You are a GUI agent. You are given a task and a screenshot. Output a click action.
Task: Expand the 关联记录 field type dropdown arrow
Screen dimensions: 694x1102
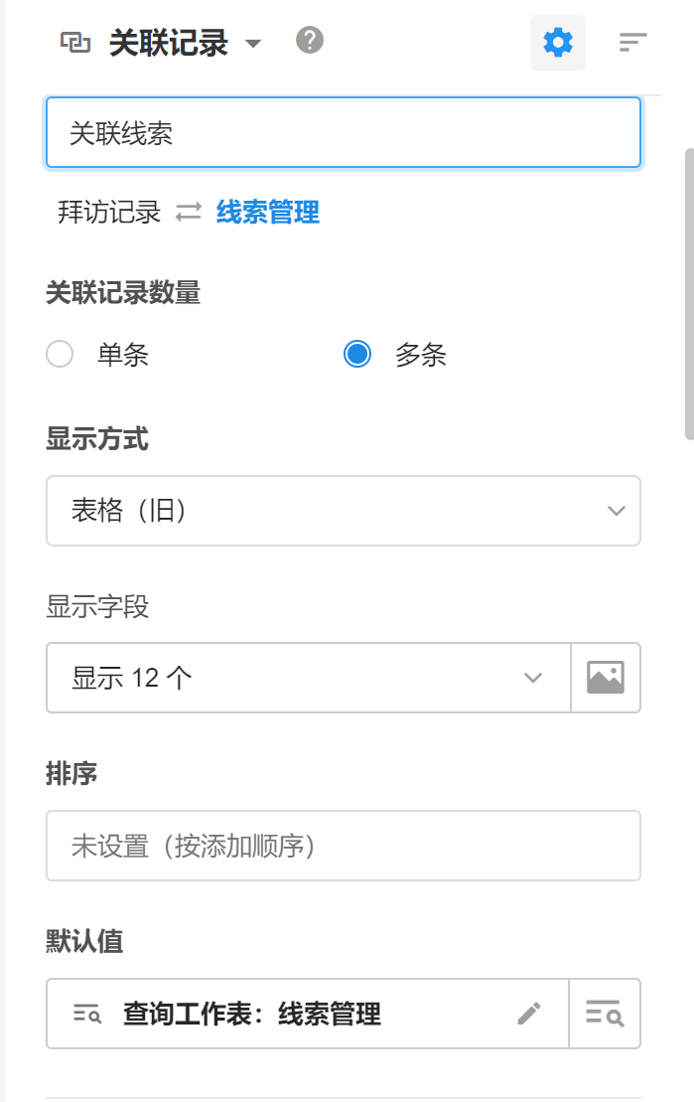[253, 44]
